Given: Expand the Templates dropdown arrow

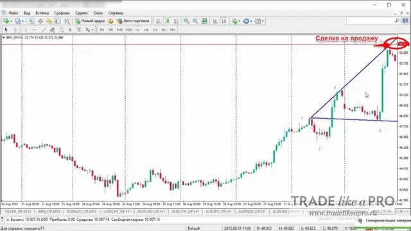Looking at the screenshot, I should pos(263,21).
